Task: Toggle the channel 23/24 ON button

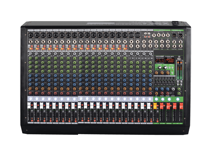Action: click(150, 99)
